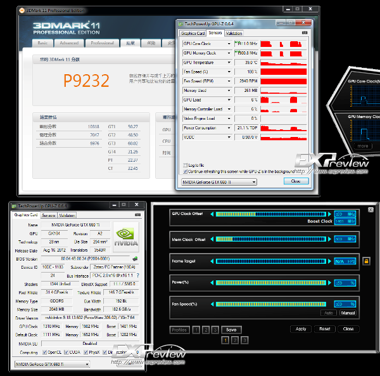Toggle the PhysX computing checkbox
Viewport: 380px width, 376px height.
[x=85, y=353]
